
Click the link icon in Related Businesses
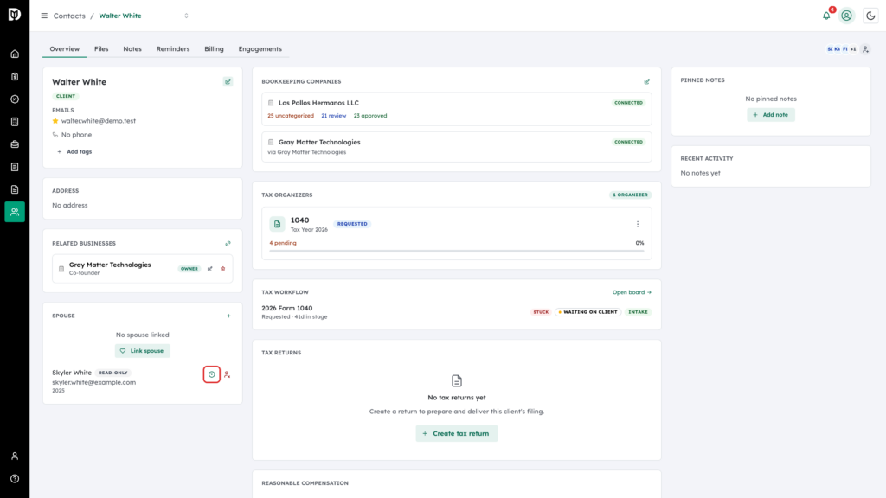pyautogui.click(x=228, y=243)
